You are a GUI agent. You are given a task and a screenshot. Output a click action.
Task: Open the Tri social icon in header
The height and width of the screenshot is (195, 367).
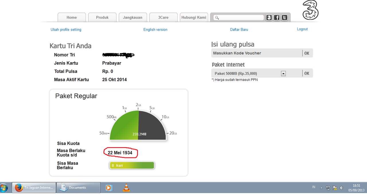pyautogui.click(x=269, y=17)
